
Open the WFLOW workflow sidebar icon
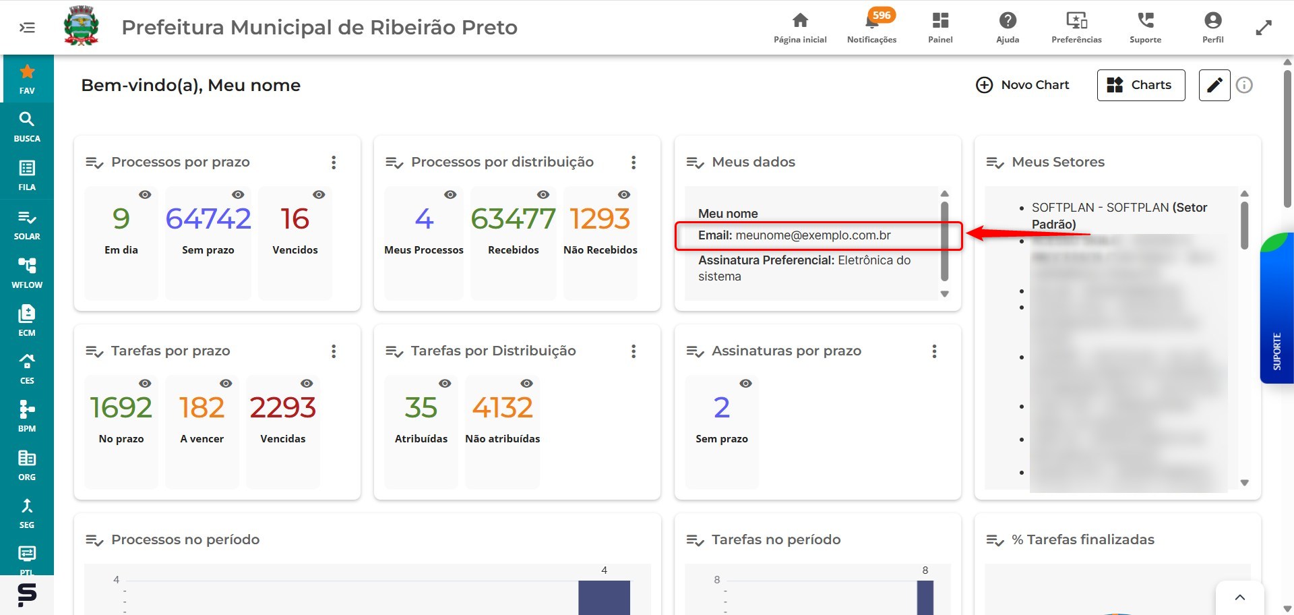pyautogui.click(x=27, y=272)
